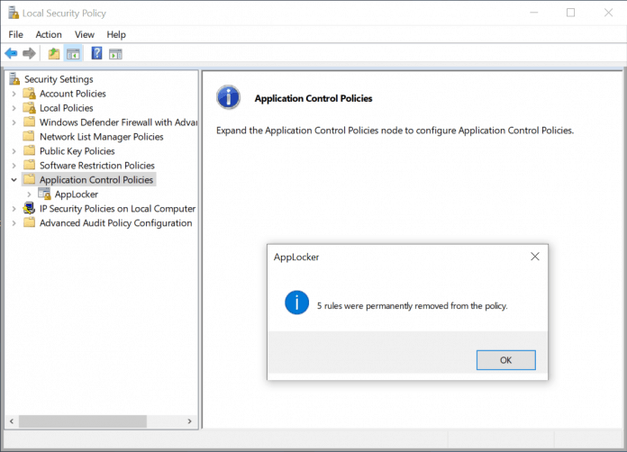The image size is (627, 452).
Task: Expand the AppLocker node
Action: point(29,194)
